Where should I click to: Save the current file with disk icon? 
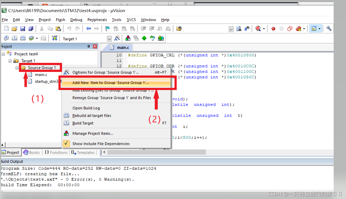point(22,29)
